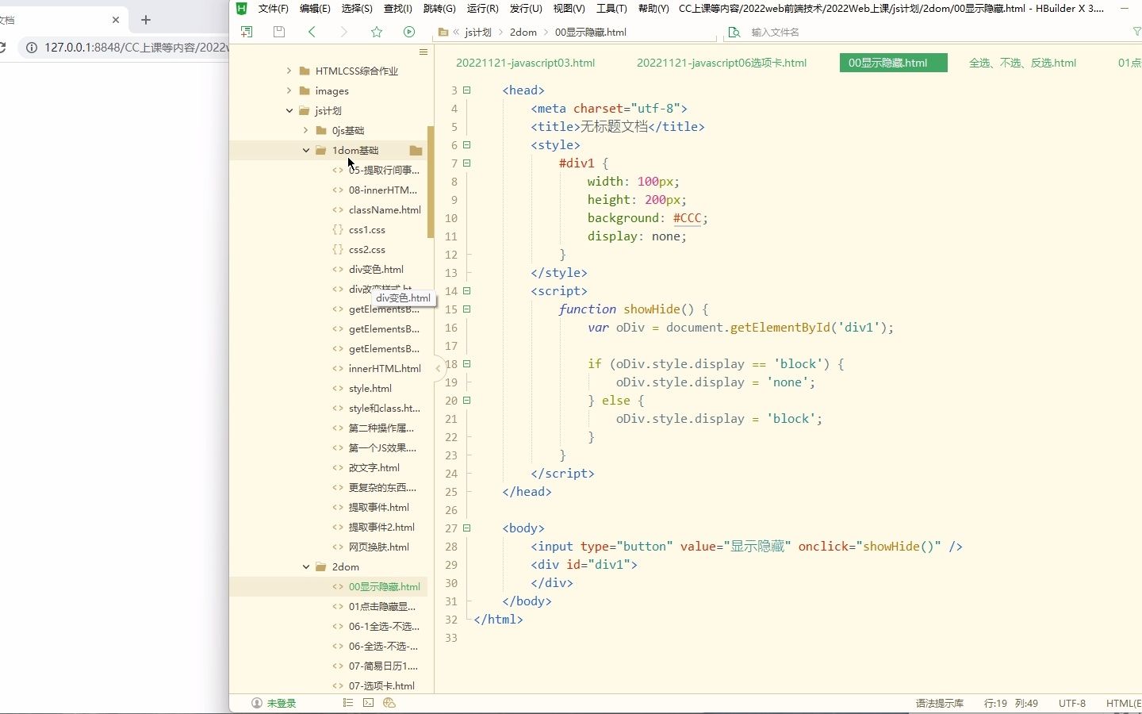Click the folder icon on 1dom基础 row
This screenshot has width=1142, height=714.
(416, 150)
